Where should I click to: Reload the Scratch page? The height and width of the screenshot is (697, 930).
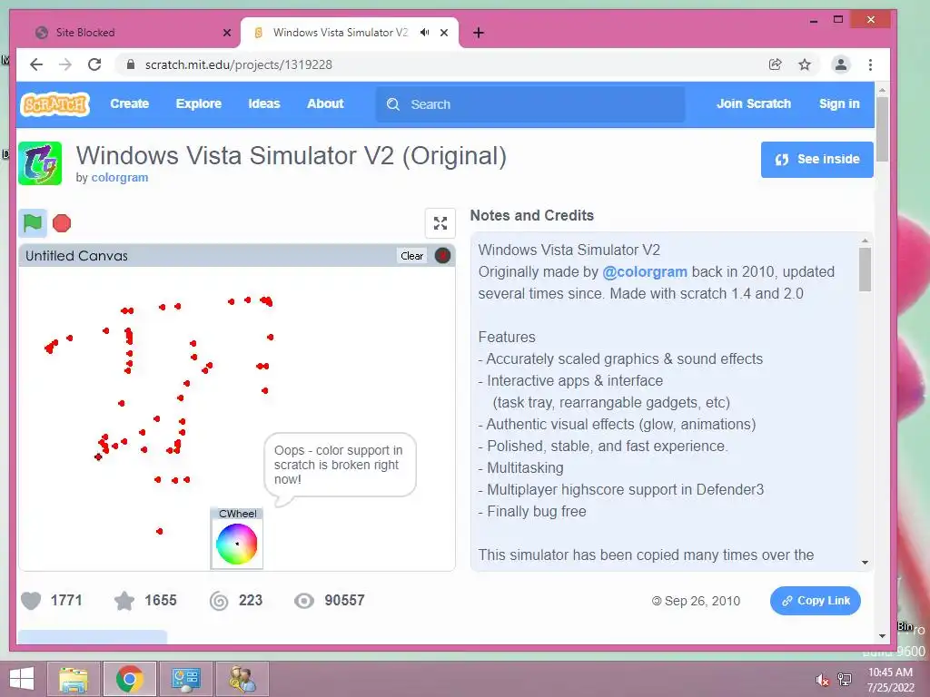pyautogui.click(x=94, y=64)
